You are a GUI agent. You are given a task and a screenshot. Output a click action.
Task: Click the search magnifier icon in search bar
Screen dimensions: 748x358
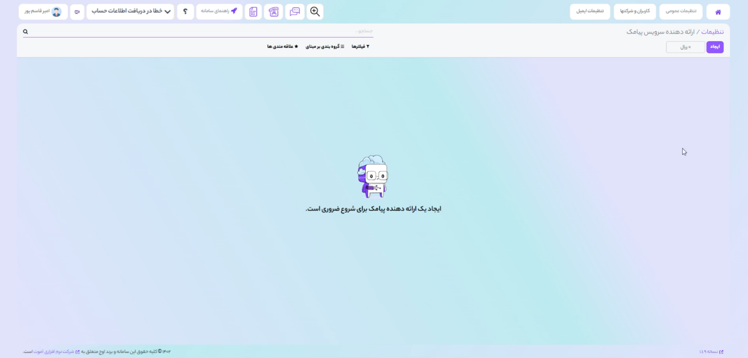[25, 32]
